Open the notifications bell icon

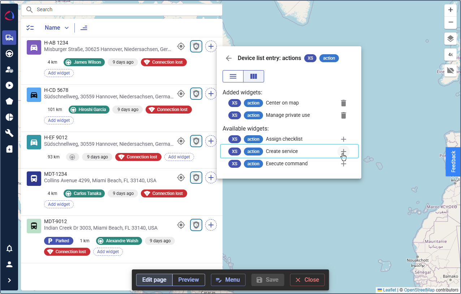point(9,248)
